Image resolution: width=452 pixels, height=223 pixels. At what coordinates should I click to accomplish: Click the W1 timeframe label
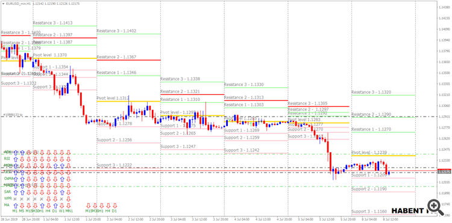[x=62, y=211]
